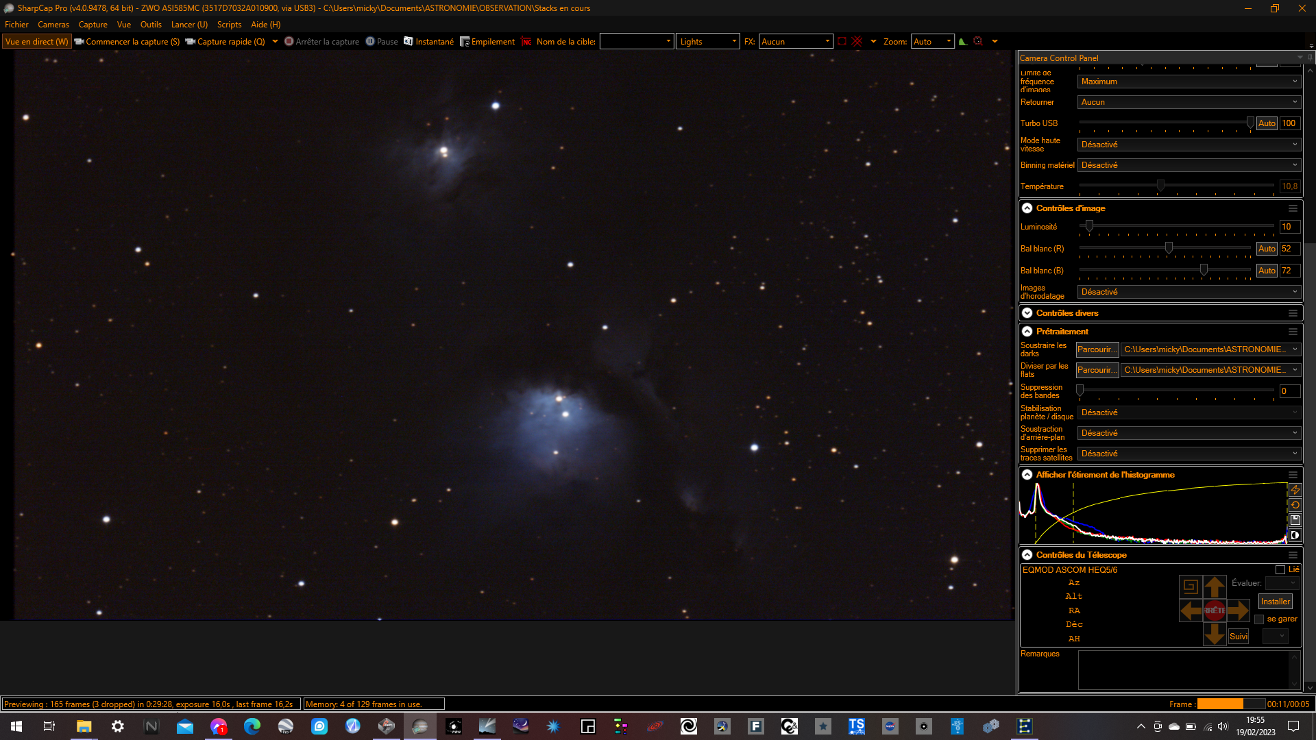Image resolution: width=1316 pixels, height=740 pixels.
Task: Click the Bal blanc (R) slider
Action: pyautogui.click(x=1165, y=249)
